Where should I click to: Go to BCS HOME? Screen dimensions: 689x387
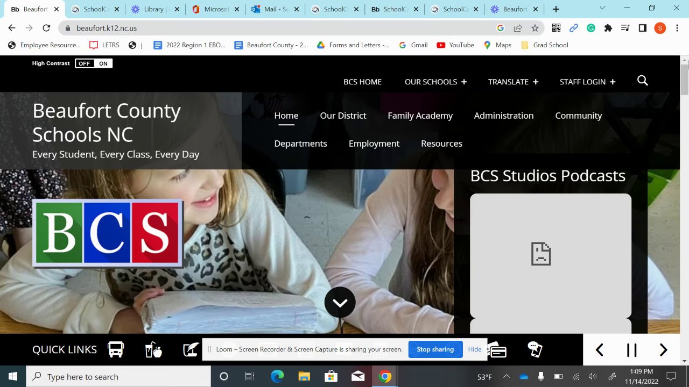[363, 82]
